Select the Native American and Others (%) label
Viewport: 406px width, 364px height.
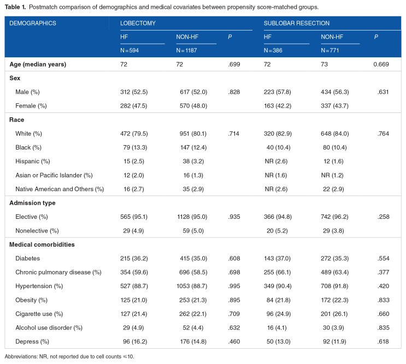click(x=60, y=189)
